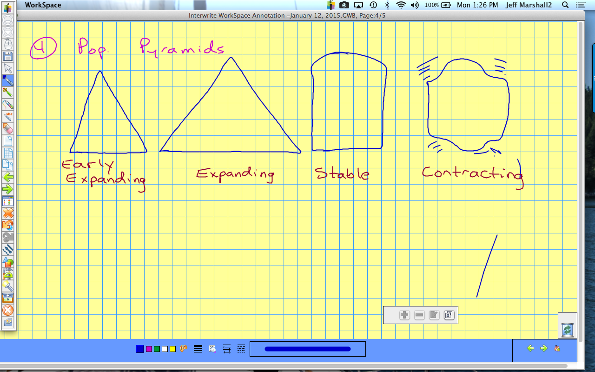This screenshot has height=372, width=595.
Task: Click the minimize toolbar circle button
Action: (x=8, y=20)
